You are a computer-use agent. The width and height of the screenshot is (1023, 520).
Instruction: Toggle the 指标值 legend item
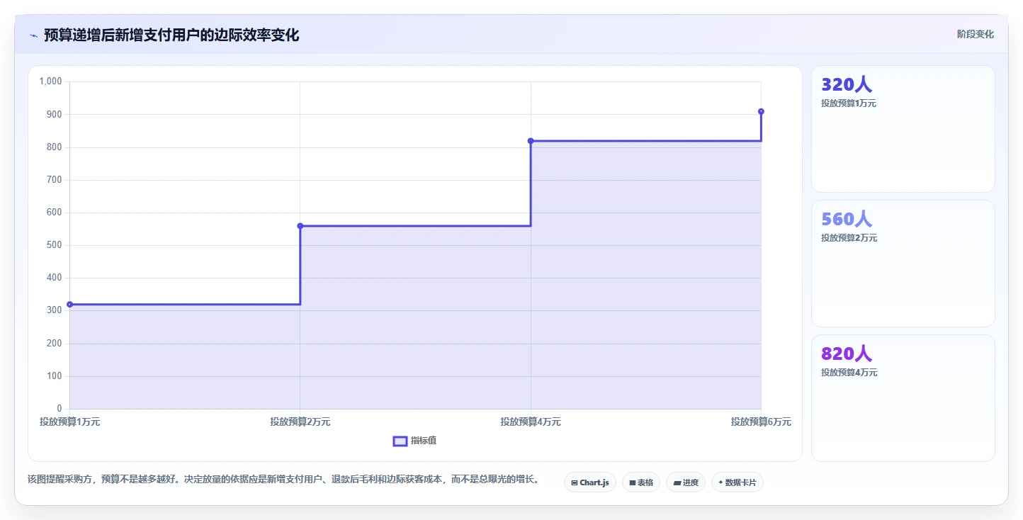415,441
